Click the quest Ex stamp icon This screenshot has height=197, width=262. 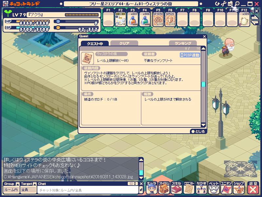[87, 58]
